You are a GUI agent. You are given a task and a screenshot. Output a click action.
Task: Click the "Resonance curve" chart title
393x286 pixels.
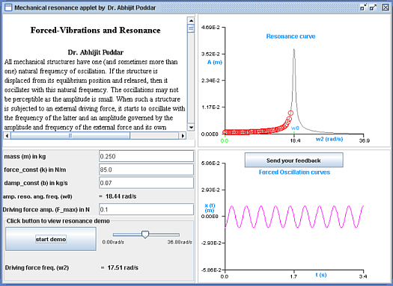[x=290, y=37]
